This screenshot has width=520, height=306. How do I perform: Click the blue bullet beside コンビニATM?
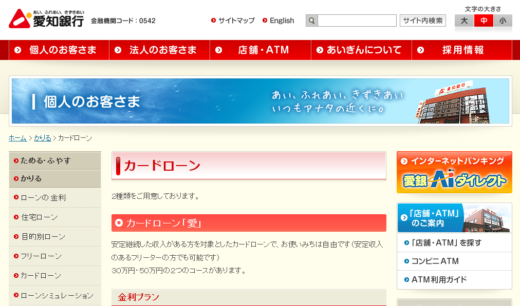pos(406,261)
